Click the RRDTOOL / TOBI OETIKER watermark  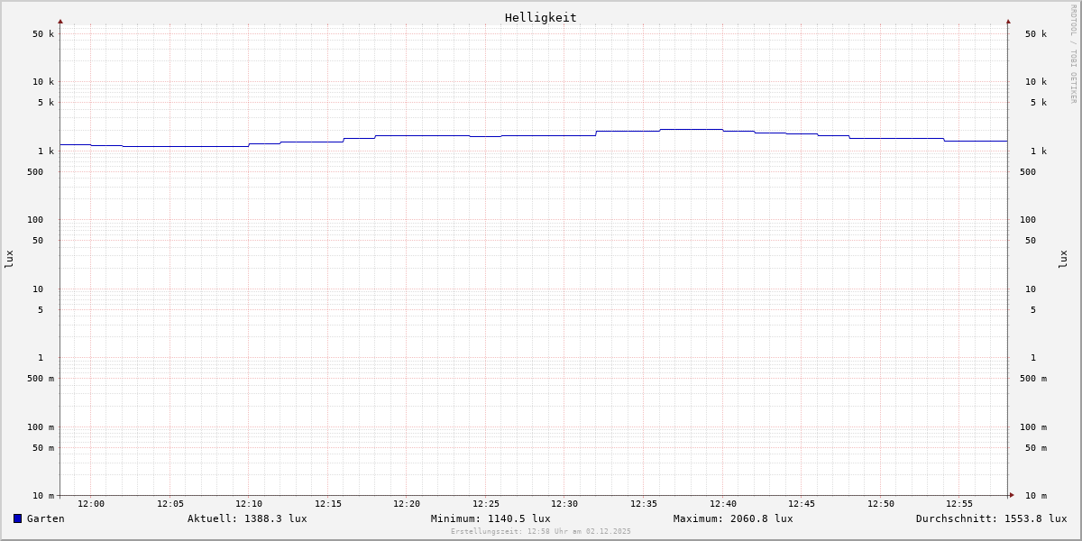point(1073,53)
